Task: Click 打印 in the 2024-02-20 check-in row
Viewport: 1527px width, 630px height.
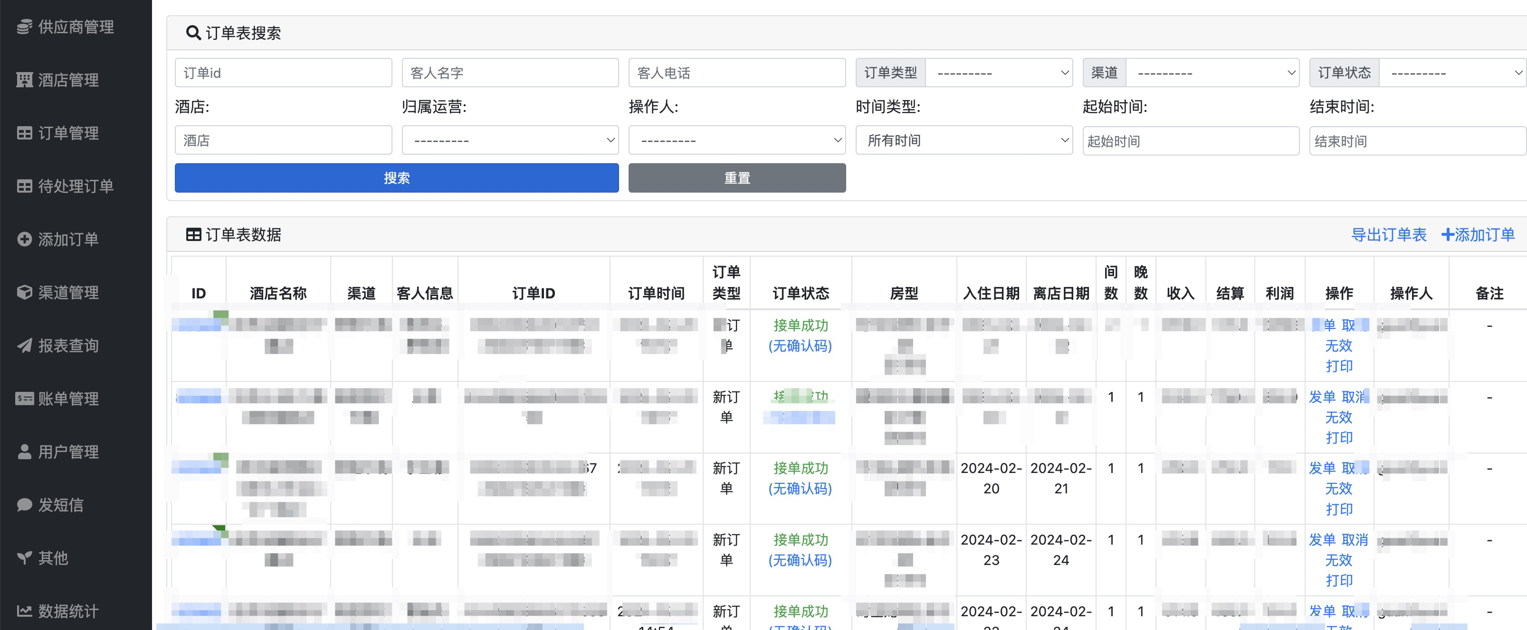Action: click(x=1338, y=509)
